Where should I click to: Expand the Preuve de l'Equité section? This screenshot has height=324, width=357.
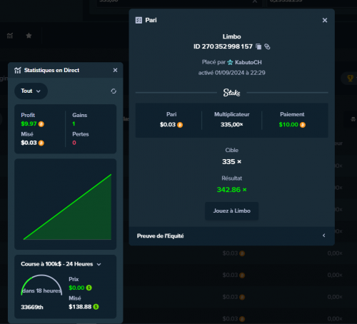coord(232,236)
